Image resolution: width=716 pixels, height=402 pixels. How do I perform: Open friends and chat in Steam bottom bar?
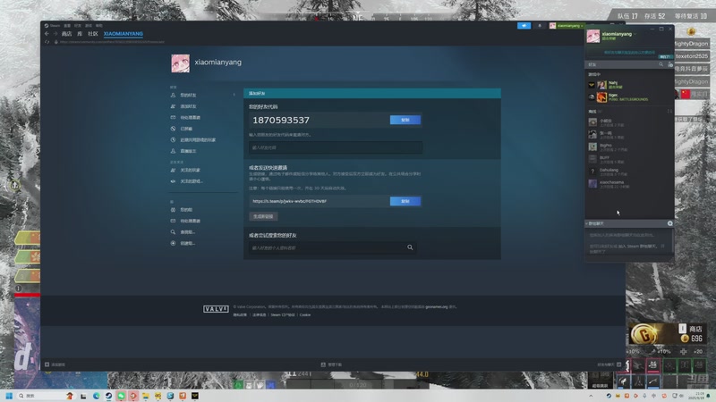click(x=609, y=364)
